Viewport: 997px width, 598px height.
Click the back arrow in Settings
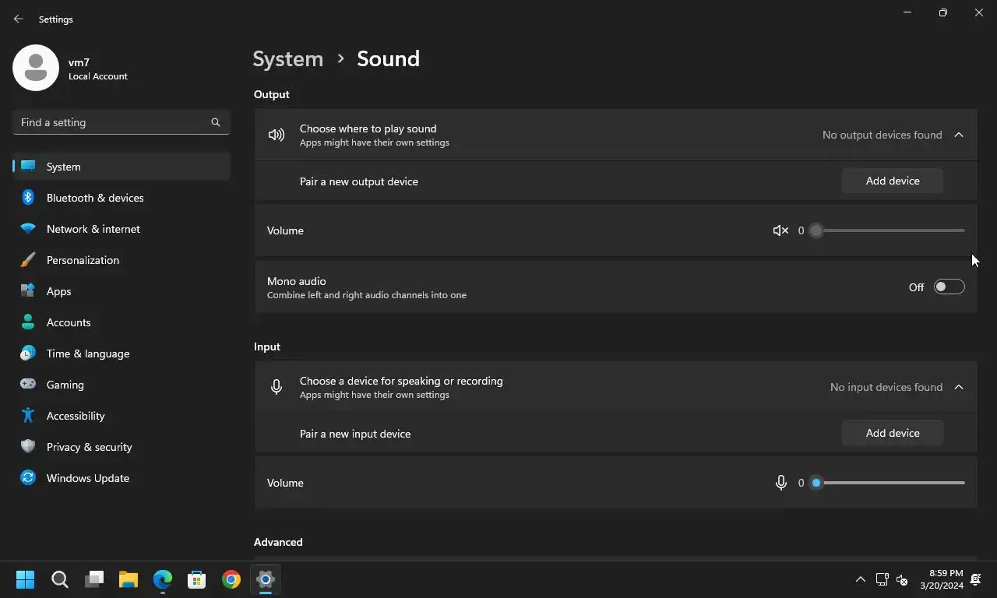click(19, 19)
